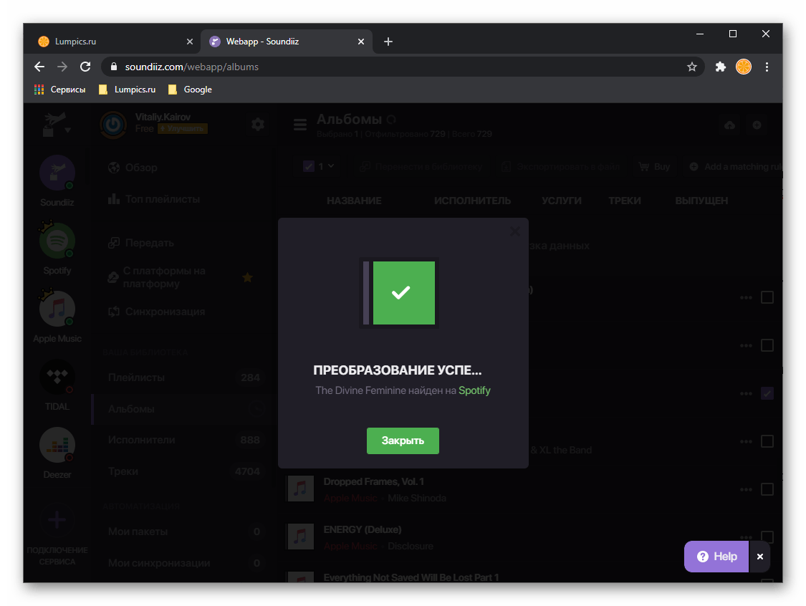Click the Deezer service icon
806x606 pixels.
click(x=57, y=446)
